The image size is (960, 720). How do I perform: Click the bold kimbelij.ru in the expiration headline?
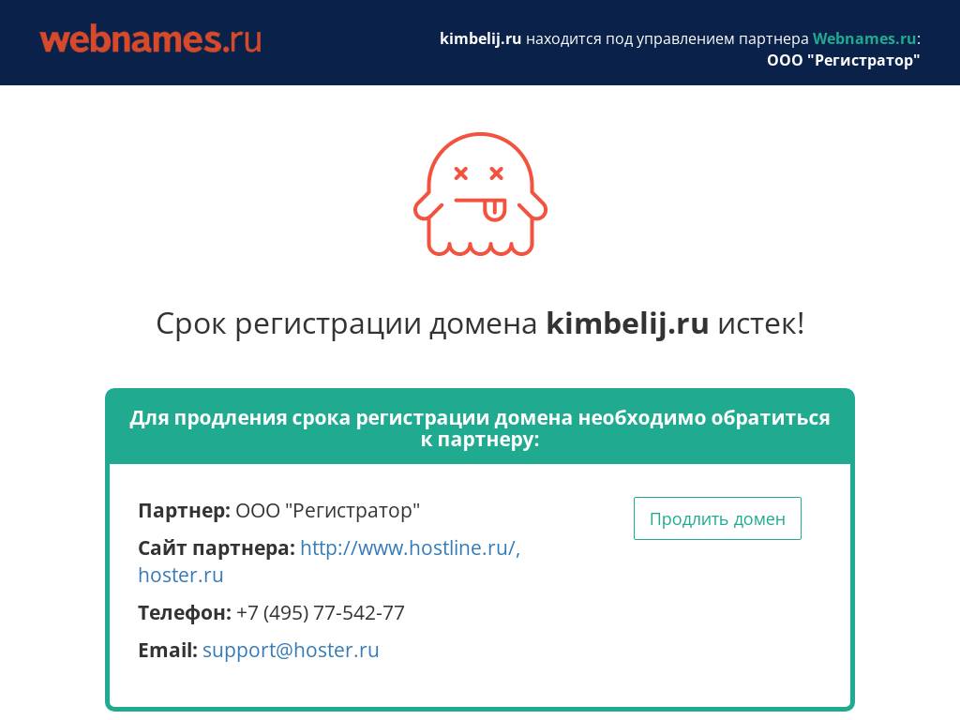point(627,322)
